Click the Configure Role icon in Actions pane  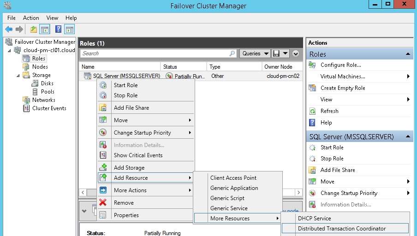(312, 65)
